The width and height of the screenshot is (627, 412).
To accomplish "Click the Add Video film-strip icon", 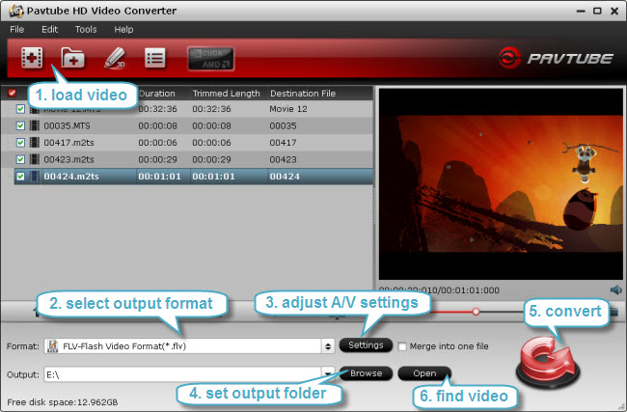I will point(32,58).
